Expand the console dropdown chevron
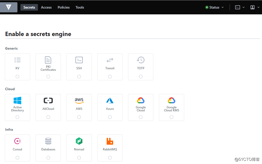 244,7
